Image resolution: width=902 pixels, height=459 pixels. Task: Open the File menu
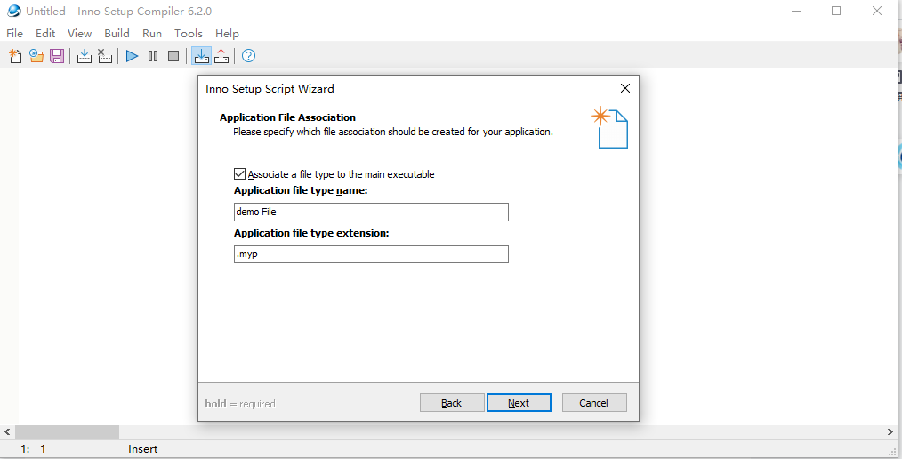(14, 34)
